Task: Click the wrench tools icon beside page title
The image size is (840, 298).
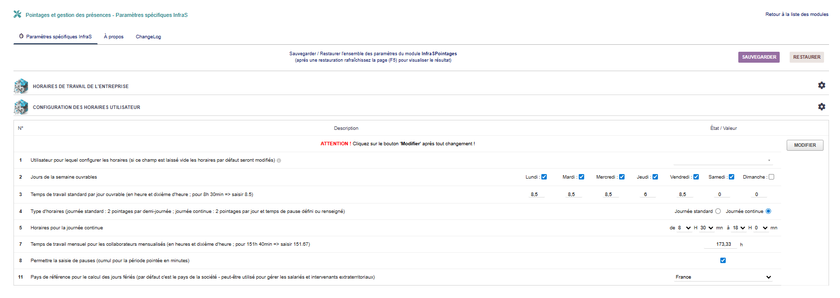Action: 17,14
